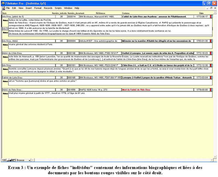Open the Insert menu

coord(29,8)
